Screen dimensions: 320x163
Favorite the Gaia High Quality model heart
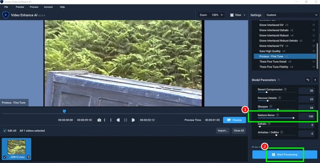pos(314,51)
